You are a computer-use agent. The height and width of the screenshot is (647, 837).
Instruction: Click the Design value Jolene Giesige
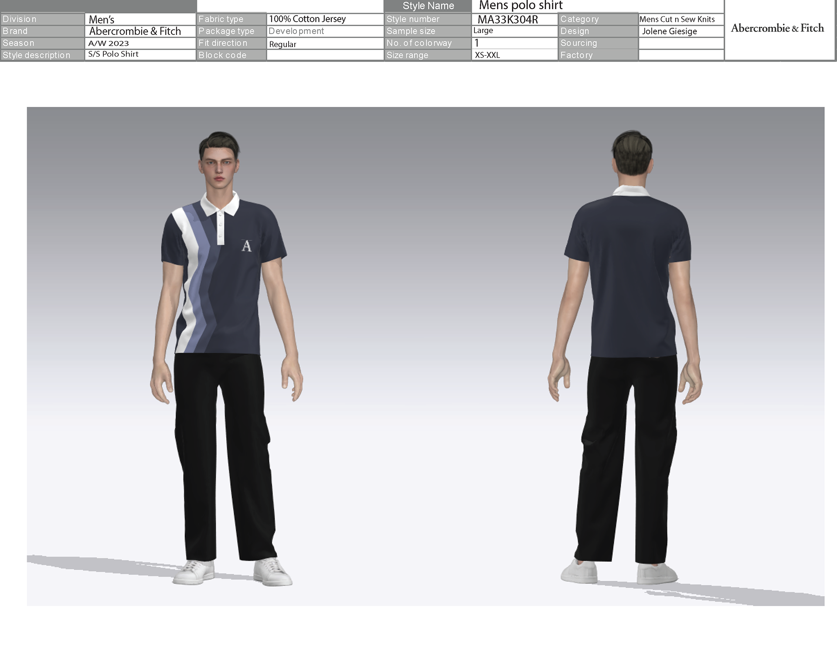click(669, 31)
